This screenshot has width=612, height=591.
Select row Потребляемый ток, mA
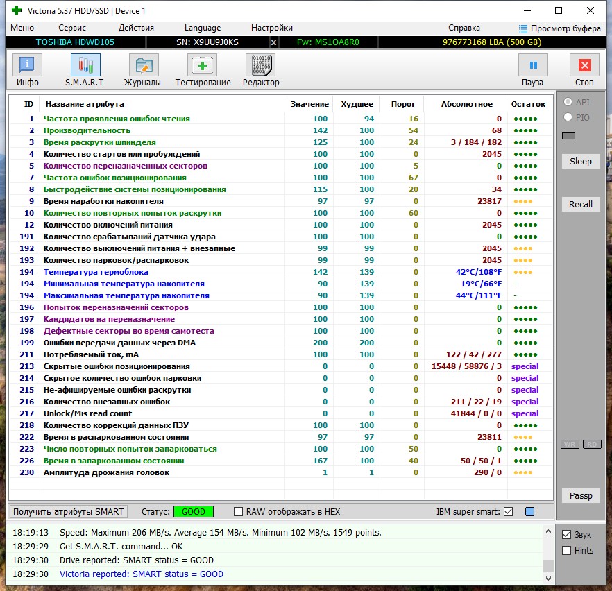pyautogui.click(x=281, y=354)
